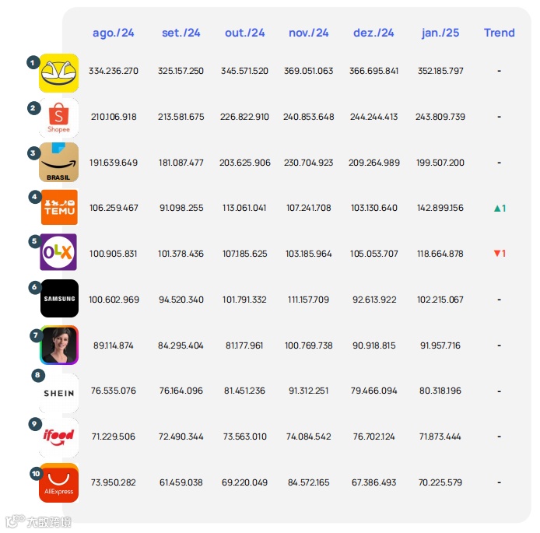The width and height of the screenshot is (540, 533).
Task: Click the value 325.157.250
Action: pyautogui.click(x=181, y=71)
